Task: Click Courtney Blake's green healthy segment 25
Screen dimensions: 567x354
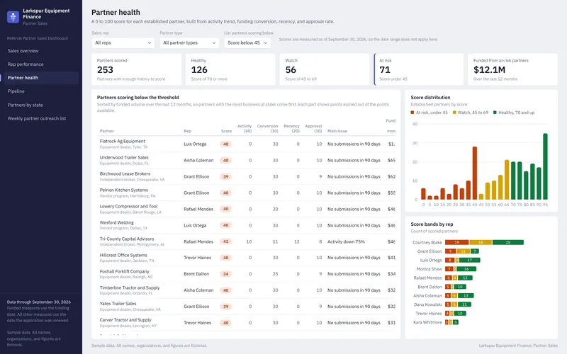Action: click(x=508, y=242)
